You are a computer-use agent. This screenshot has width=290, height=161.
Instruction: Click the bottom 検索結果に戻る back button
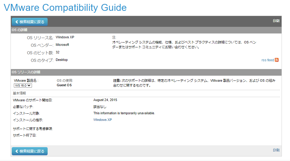[x=30, y=151]
